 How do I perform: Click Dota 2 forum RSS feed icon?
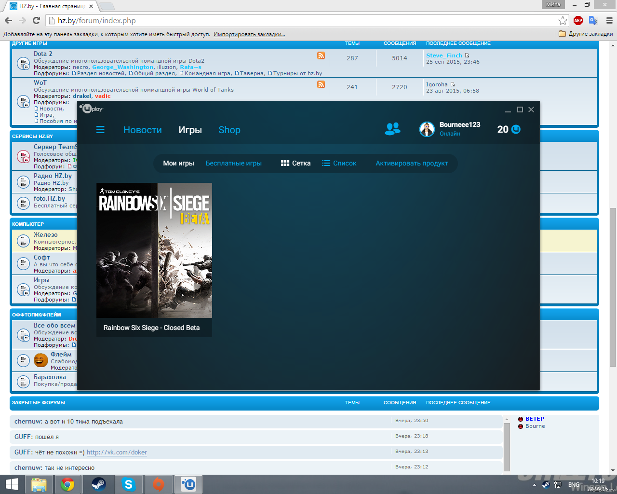[321, 55]
